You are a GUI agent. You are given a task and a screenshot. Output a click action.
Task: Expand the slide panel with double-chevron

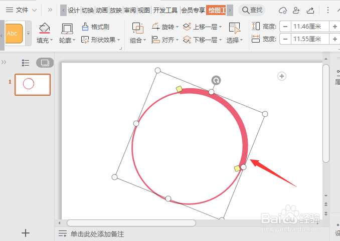[x=4, y=63]
